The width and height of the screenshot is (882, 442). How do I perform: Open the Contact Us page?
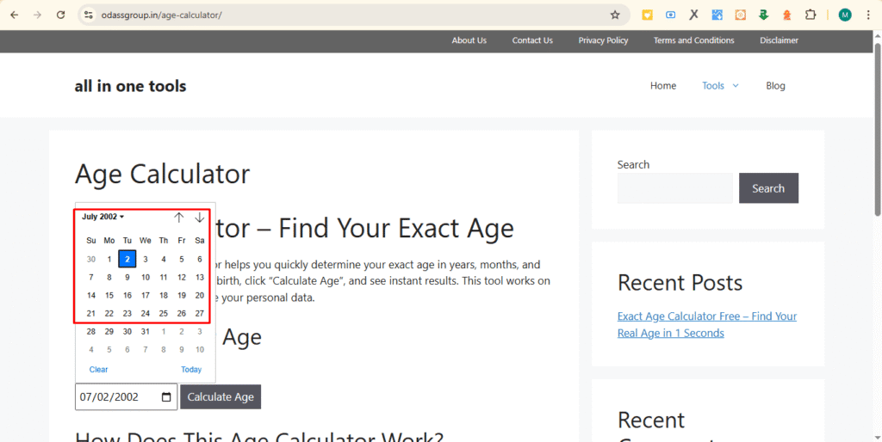coord(532,40)
